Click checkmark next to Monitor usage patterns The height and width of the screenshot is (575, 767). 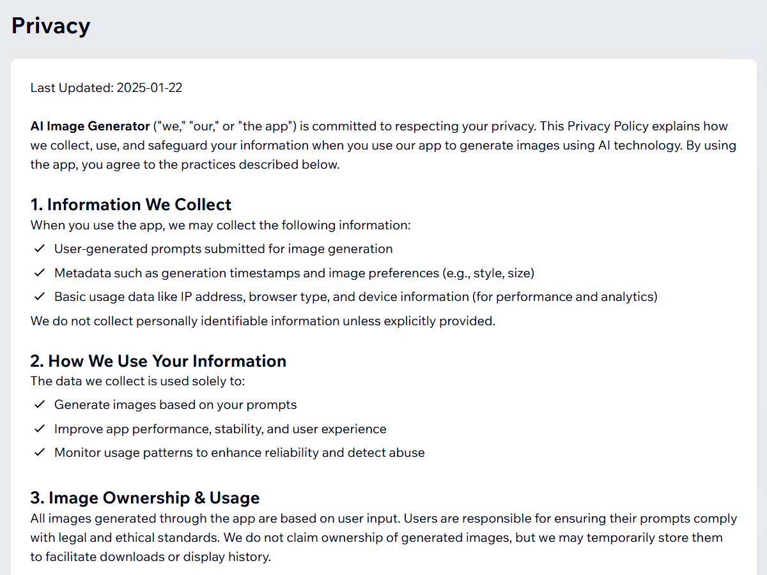click(40, 452)
